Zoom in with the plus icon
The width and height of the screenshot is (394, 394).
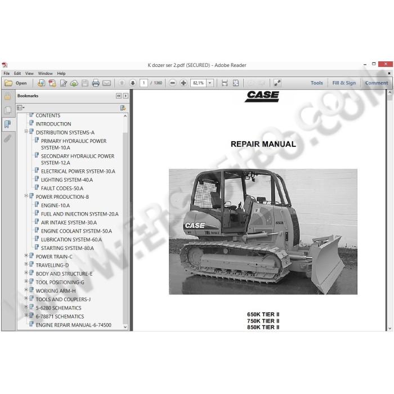pos(183,83)
